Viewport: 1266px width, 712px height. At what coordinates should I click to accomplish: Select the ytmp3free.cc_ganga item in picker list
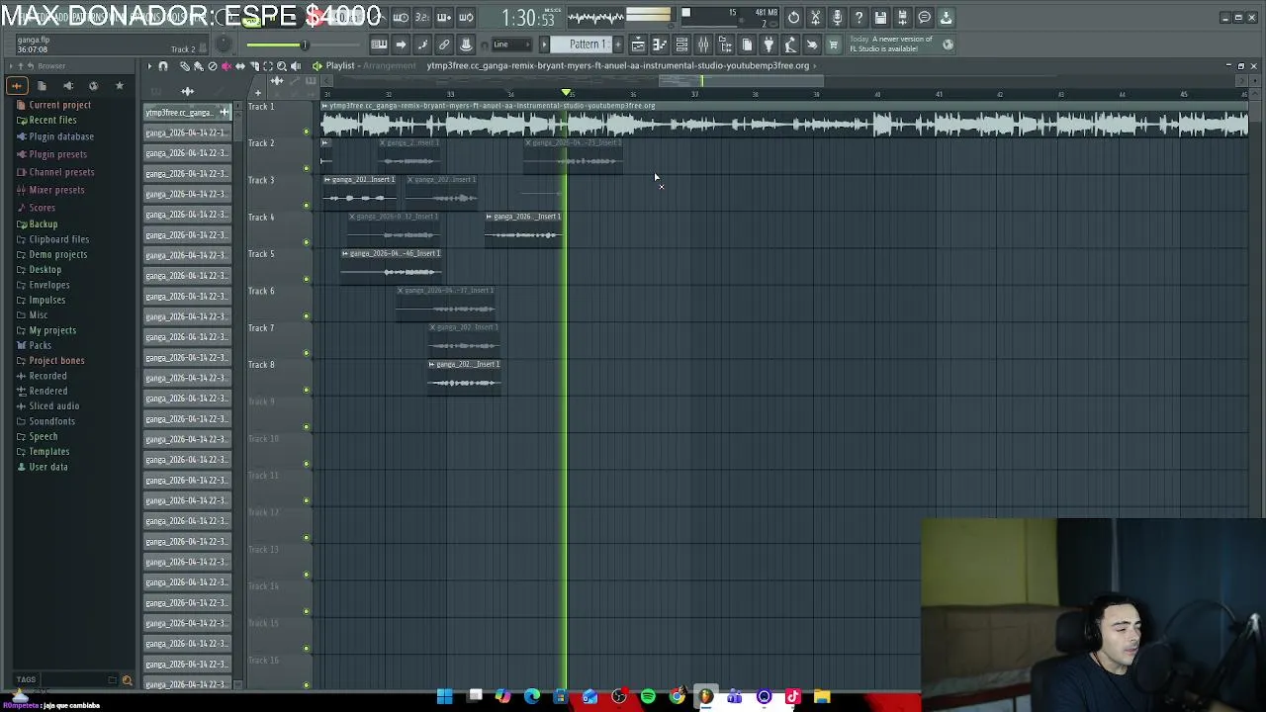tap(187, 112)
